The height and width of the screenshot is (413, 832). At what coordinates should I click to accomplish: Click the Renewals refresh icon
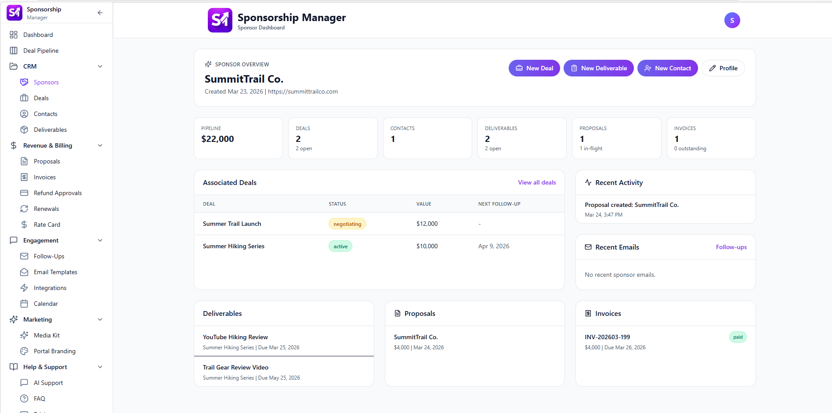point(24,209)
